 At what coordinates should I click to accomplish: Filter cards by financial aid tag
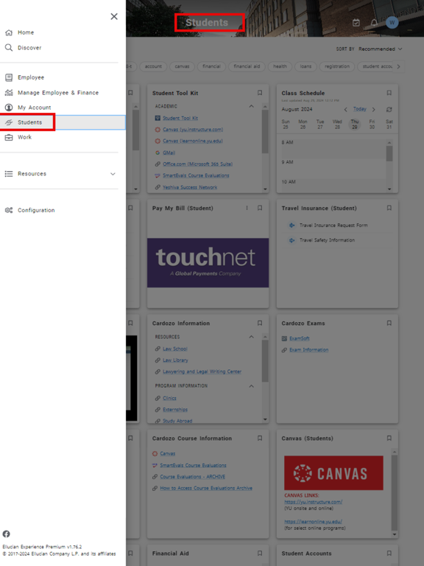(x=247, y=66)
